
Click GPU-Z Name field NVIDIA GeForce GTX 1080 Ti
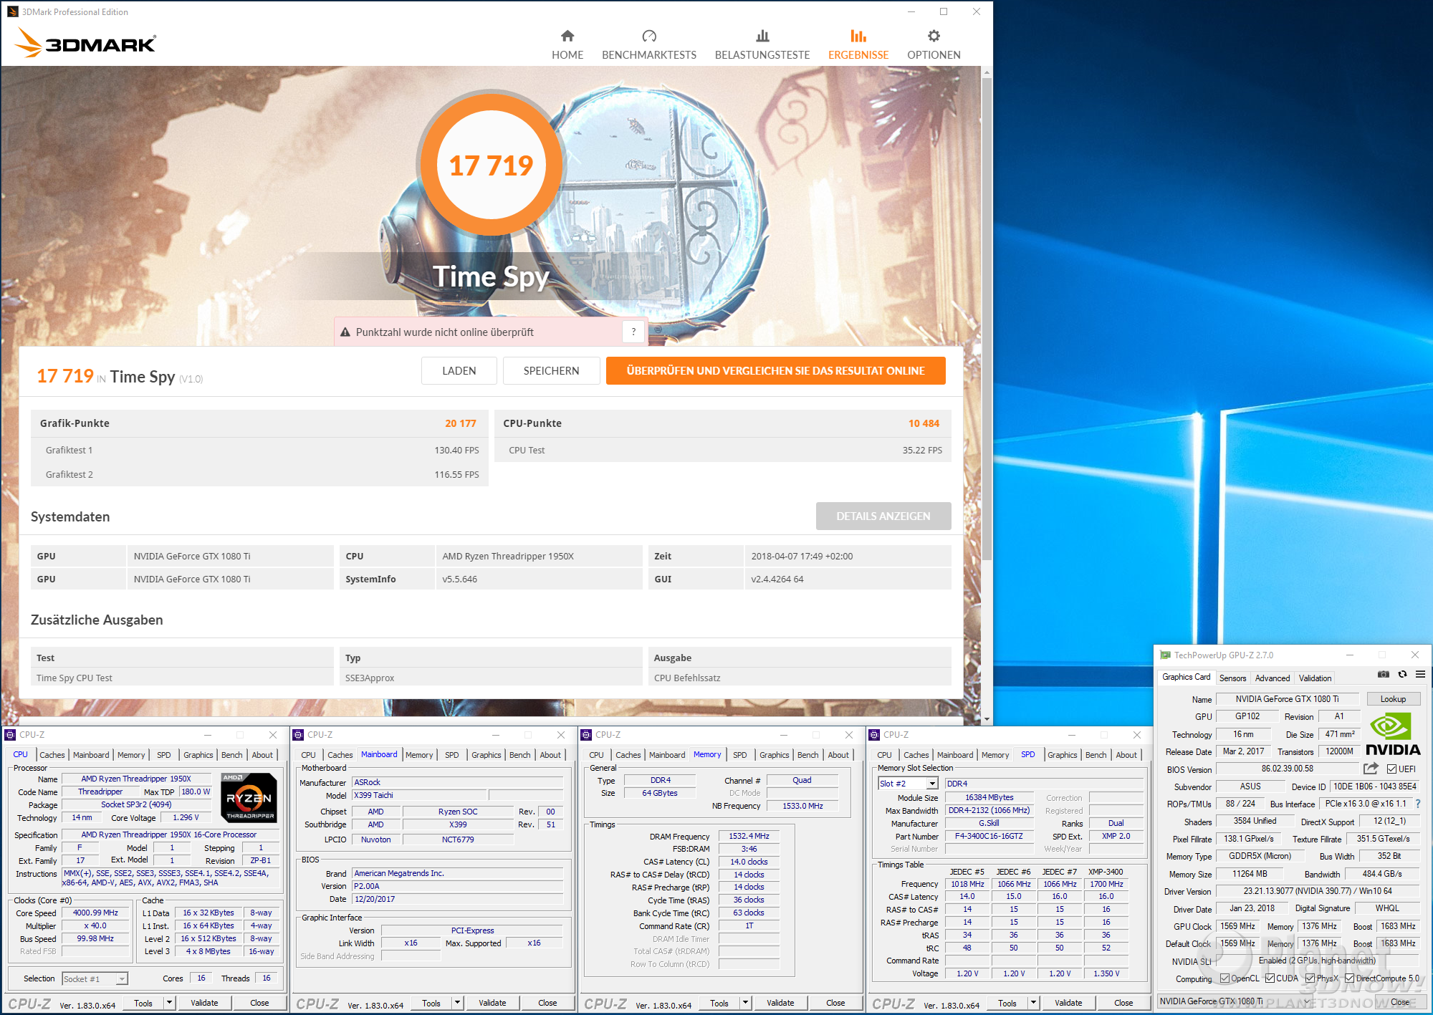(1287, 699)
